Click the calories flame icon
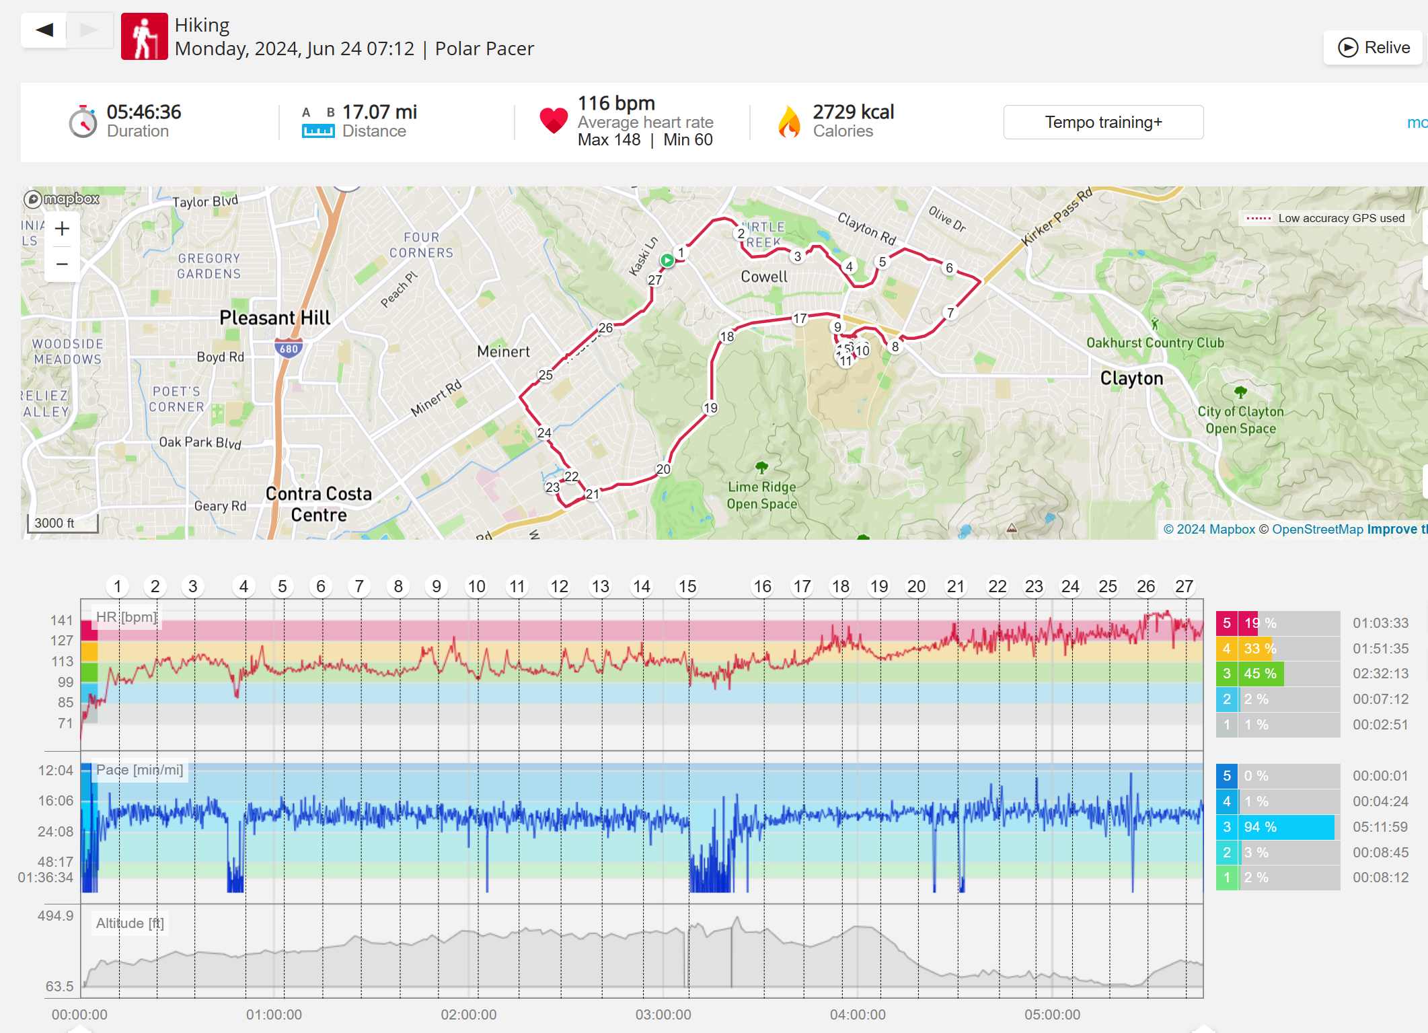Screen dimensions: 1428x1033 tap(790, 122)
